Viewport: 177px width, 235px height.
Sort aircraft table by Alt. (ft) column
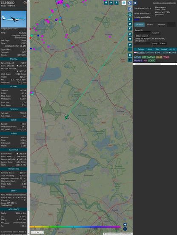point(172,49)
